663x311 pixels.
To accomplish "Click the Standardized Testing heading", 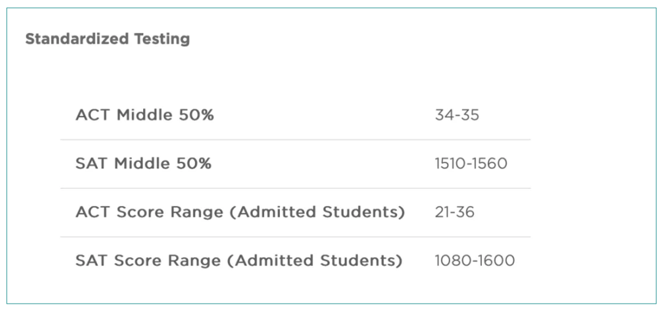I will [x=107, y=39].
